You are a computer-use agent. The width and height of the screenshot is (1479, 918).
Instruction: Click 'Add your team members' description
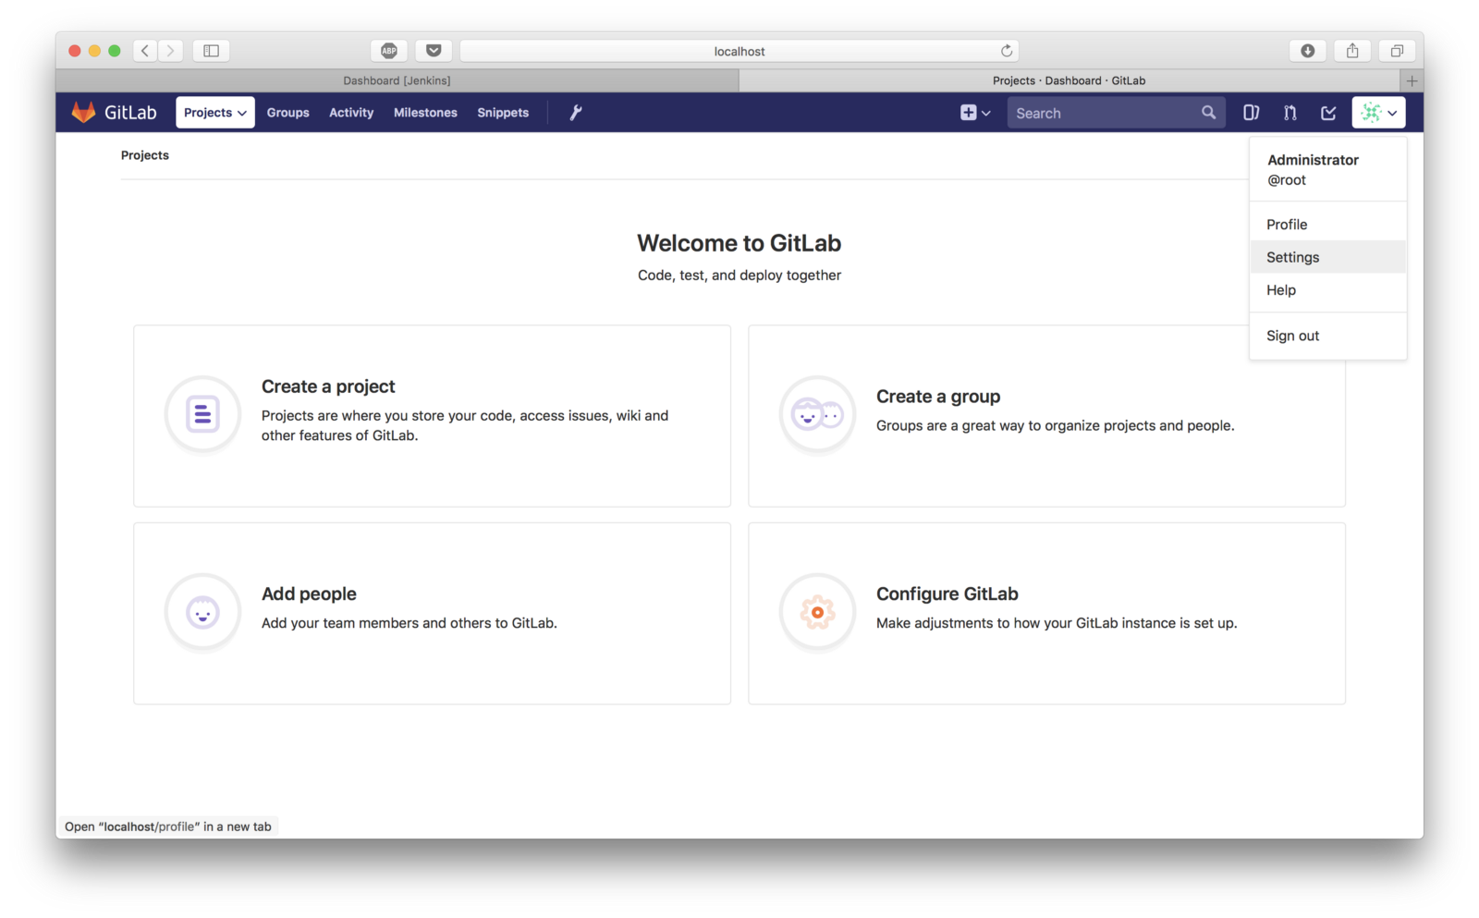coord(409,623)
